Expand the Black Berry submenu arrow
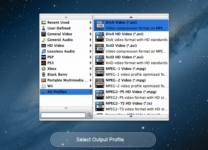 91,75
